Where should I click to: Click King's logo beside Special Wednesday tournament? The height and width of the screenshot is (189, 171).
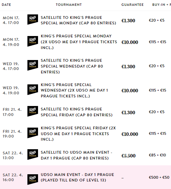pos(33,90)
